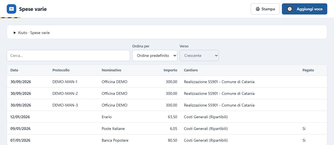Click the Nominativo column header
This screenshot has height=145, width=334.
point(112,70)
